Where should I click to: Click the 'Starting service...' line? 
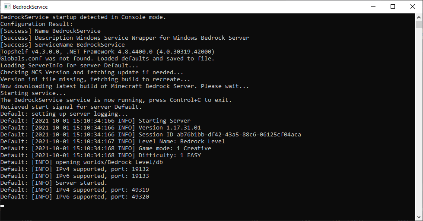33,93
